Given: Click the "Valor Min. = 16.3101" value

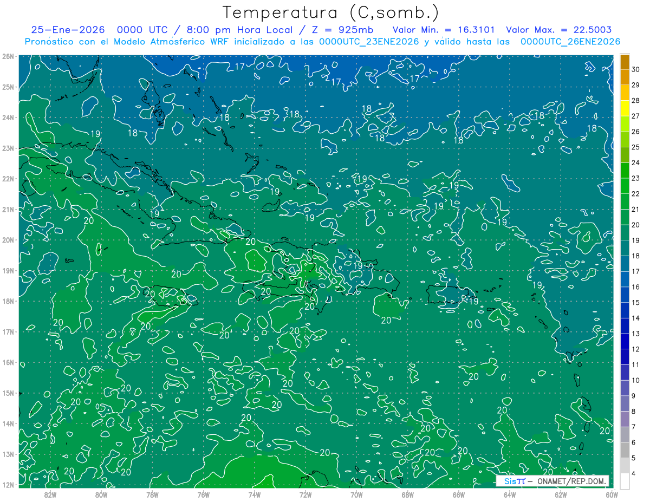Looking at the screenshot, I should pos(444,30).
